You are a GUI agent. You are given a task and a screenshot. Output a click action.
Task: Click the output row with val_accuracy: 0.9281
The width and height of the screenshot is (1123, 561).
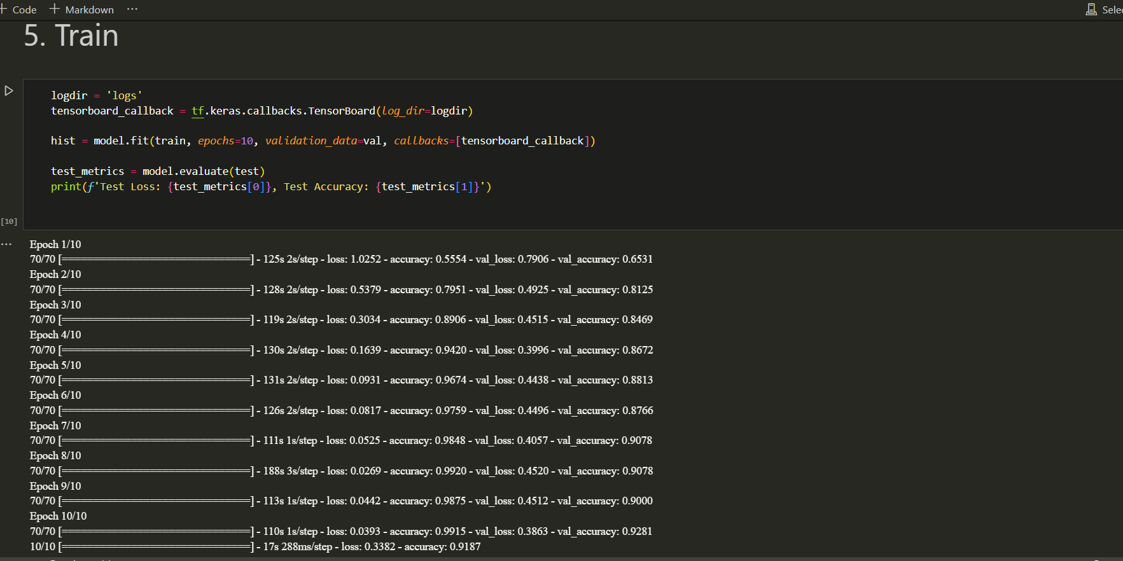coord(341,531)
